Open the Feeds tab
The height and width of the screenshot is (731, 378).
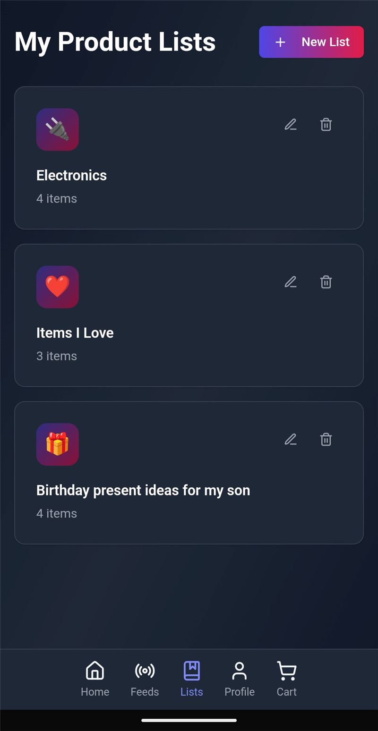[x=145, y=679]
